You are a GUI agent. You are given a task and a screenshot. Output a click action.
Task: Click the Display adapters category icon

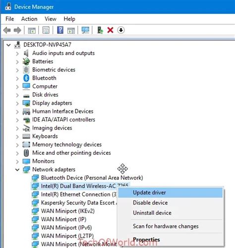[26, 103]
